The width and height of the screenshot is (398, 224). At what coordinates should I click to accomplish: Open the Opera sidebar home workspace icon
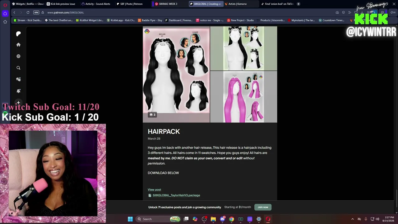(x=5, y=13)
